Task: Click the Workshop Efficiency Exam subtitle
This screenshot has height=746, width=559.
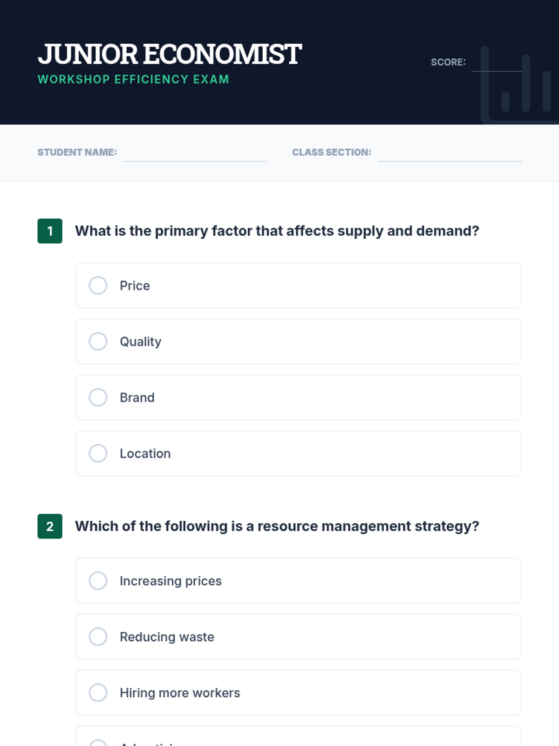Action: pos(133,79)
